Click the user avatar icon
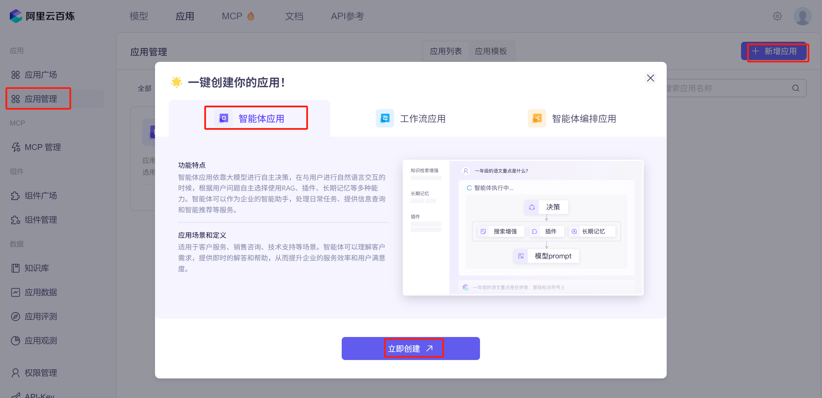The height and width of the screenshot is (398, 822). pos(802,16)
